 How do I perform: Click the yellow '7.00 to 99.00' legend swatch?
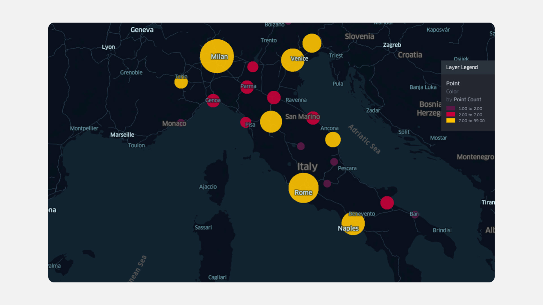[451, 121]
